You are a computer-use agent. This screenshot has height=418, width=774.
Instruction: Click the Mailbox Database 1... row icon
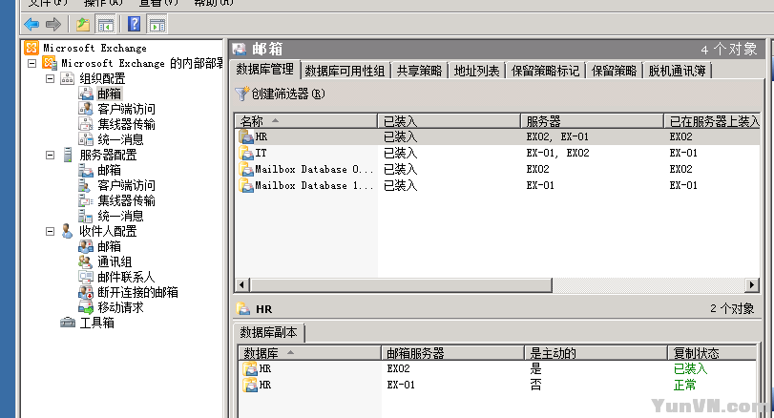246,185
